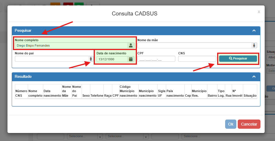Close the Consulta CADSUS dialog with x

(259, 12)
